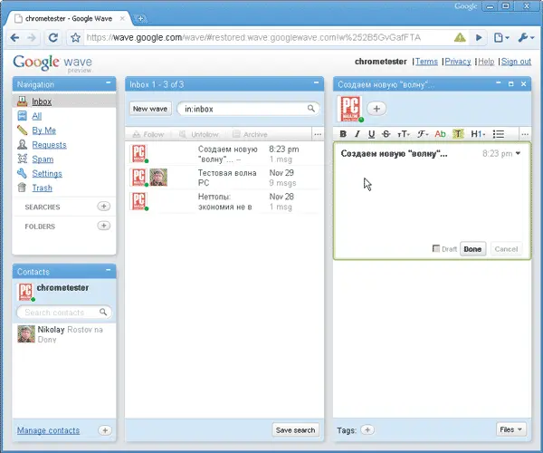Viewport: 543px width, 453px height.
Task: Minimize the Contacts panel
Action: [x=109, y=270]
